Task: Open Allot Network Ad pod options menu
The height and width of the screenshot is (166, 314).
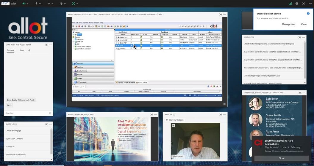Action: pyautogui.click(x=156, y=115)
